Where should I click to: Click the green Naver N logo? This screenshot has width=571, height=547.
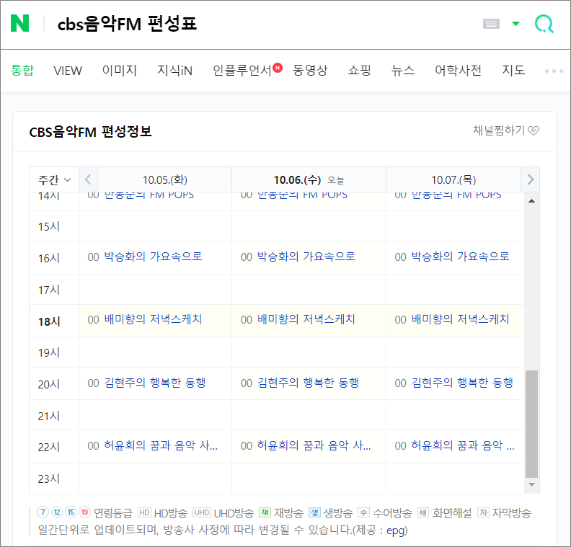[19, 23]
